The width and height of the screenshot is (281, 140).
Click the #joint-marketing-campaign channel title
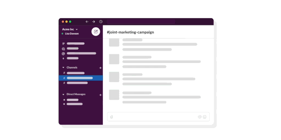coord(130,32)
